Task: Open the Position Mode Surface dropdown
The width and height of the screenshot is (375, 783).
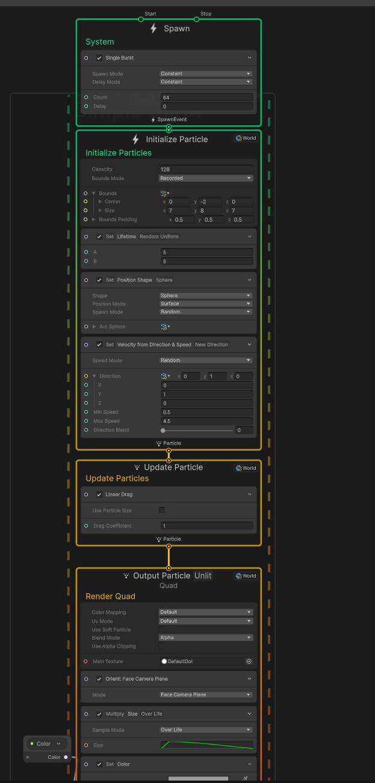Action: coord(205,304)
